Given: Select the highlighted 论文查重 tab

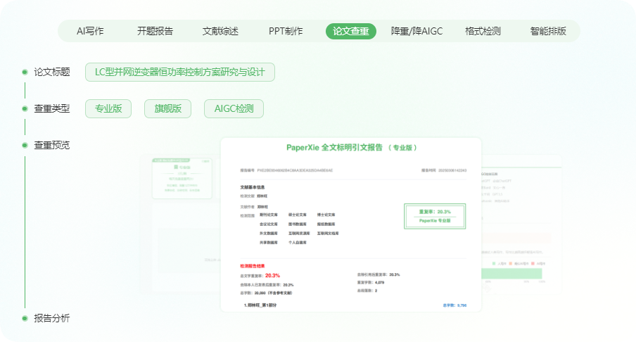Looking at the screenshot, I should pyautogui.click(x=351, y=31).
